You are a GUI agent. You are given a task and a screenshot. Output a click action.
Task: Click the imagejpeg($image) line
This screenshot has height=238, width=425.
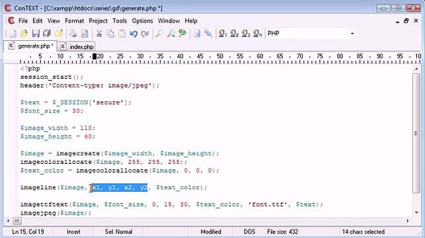56,213
